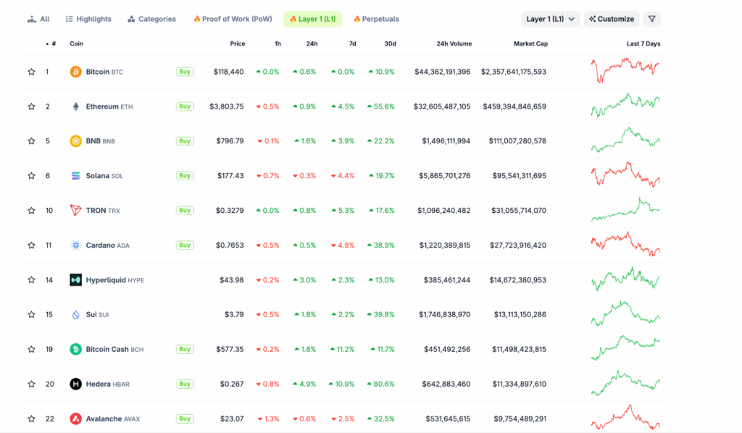The width and height of the screenshot is (742, 433).
Task: Sort by 24h change column
Action: 312,43
